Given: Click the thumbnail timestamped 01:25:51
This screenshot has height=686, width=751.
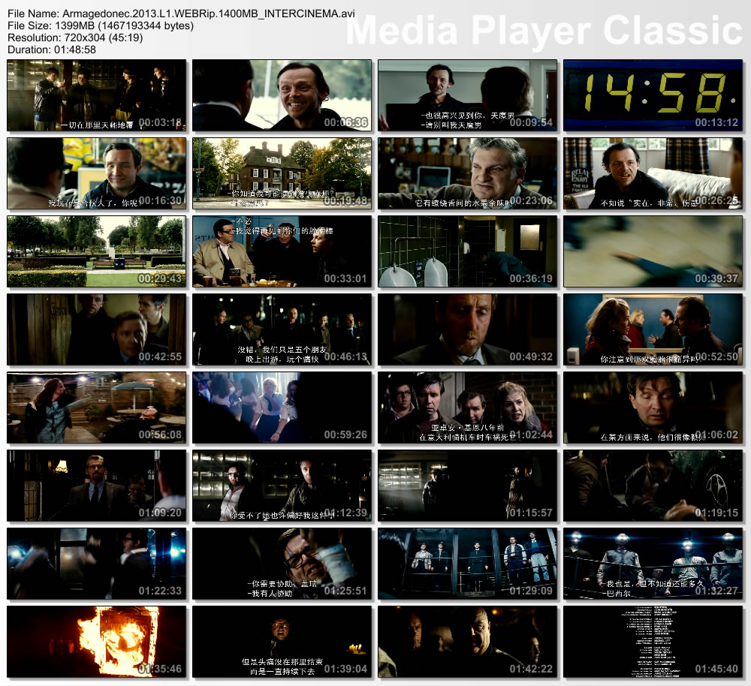Looking at the screenshot, I should point(282,564).
